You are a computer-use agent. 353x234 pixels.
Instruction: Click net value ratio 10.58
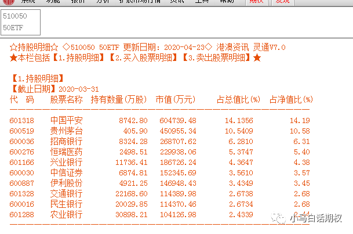click(x=300, y=131)
